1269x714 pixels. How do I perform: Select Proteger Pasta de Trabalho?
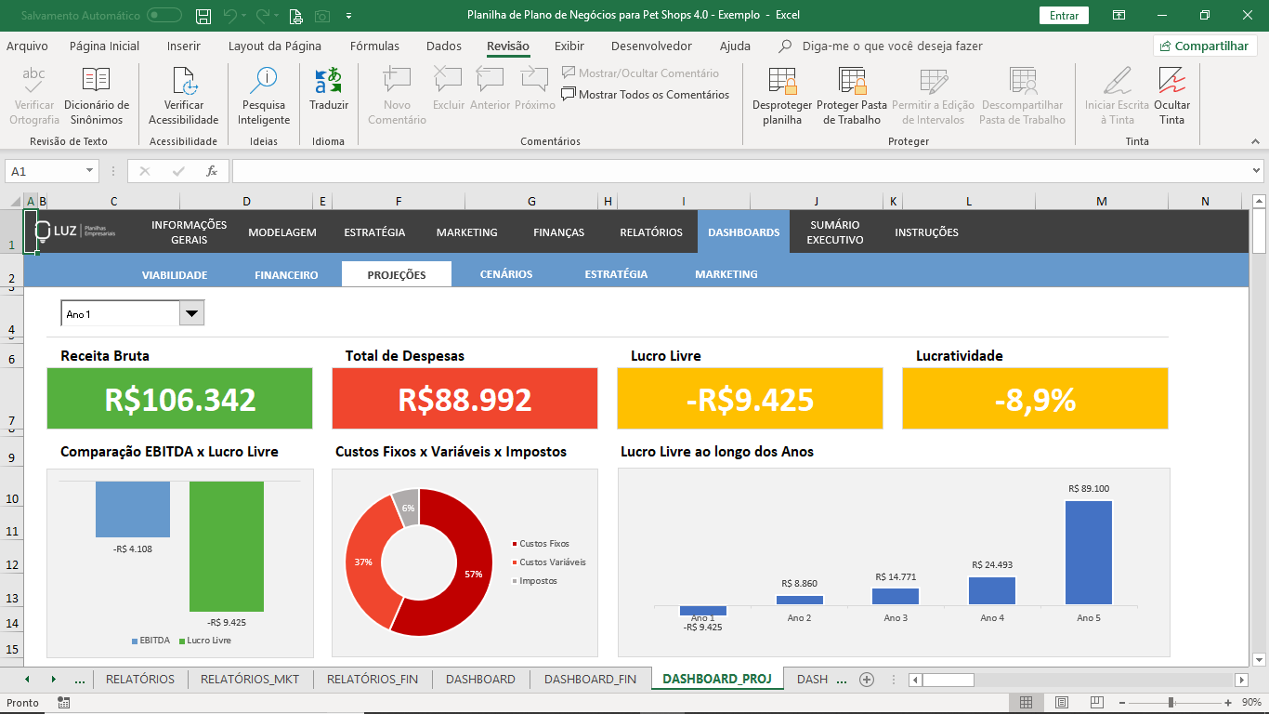[852, 82]
